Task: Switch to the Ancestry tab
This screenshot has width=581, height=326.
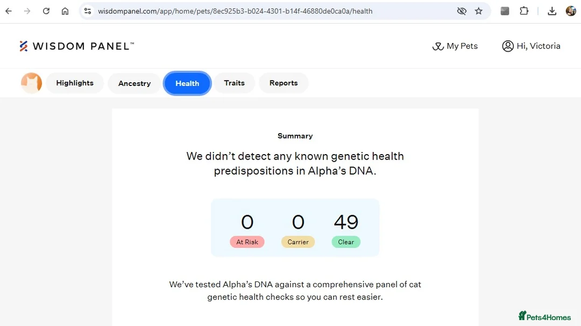Action: click(134, 83)
